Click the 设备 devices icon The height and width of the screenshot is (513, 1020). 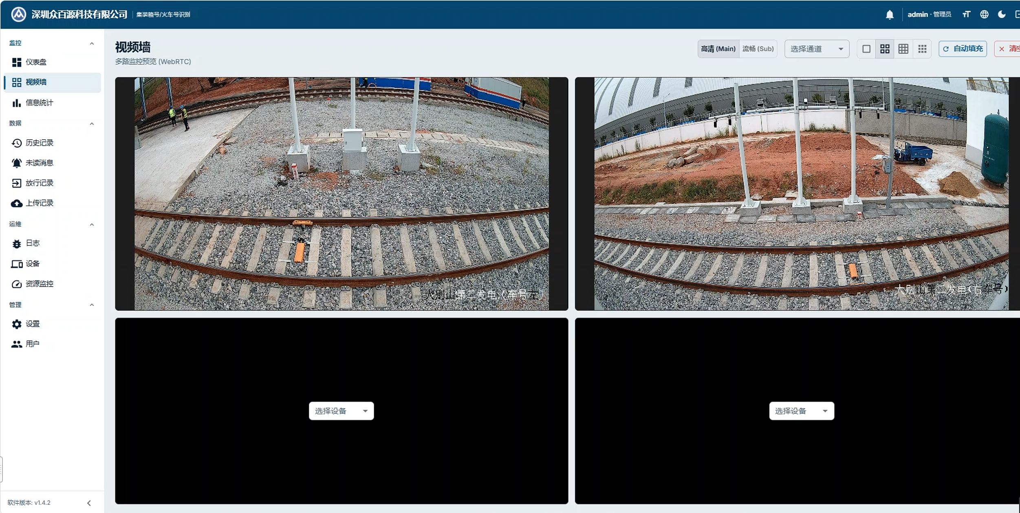coord(16,264)
